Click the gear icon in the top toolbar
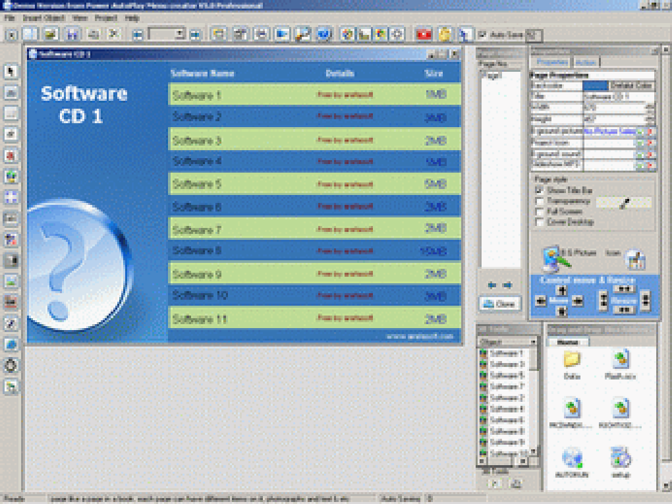The width and height of the screenshot is (672, 504). click(x=397, y=34)
